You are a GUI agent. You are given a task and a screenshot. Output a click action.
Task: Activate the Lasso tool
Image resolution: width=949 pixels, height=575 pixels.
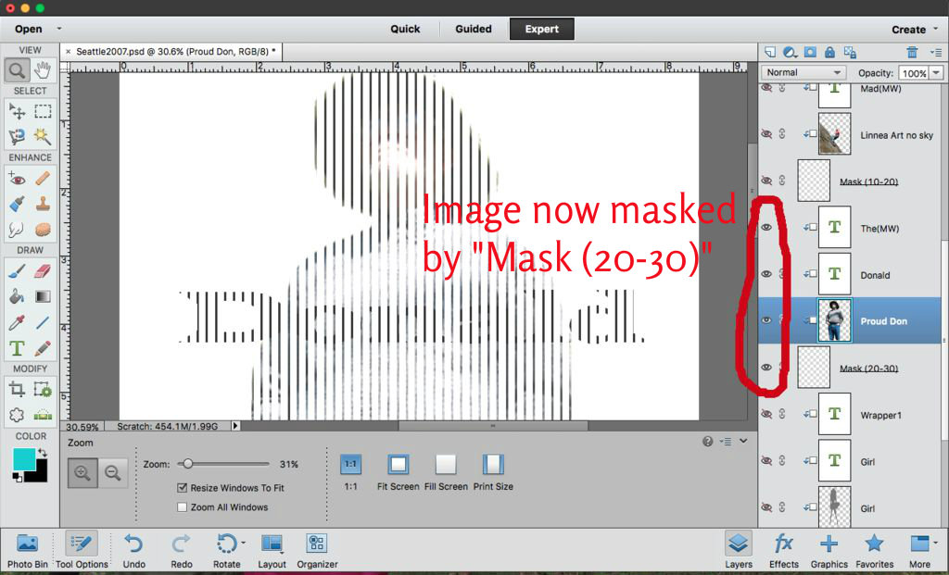pos(17,137)
